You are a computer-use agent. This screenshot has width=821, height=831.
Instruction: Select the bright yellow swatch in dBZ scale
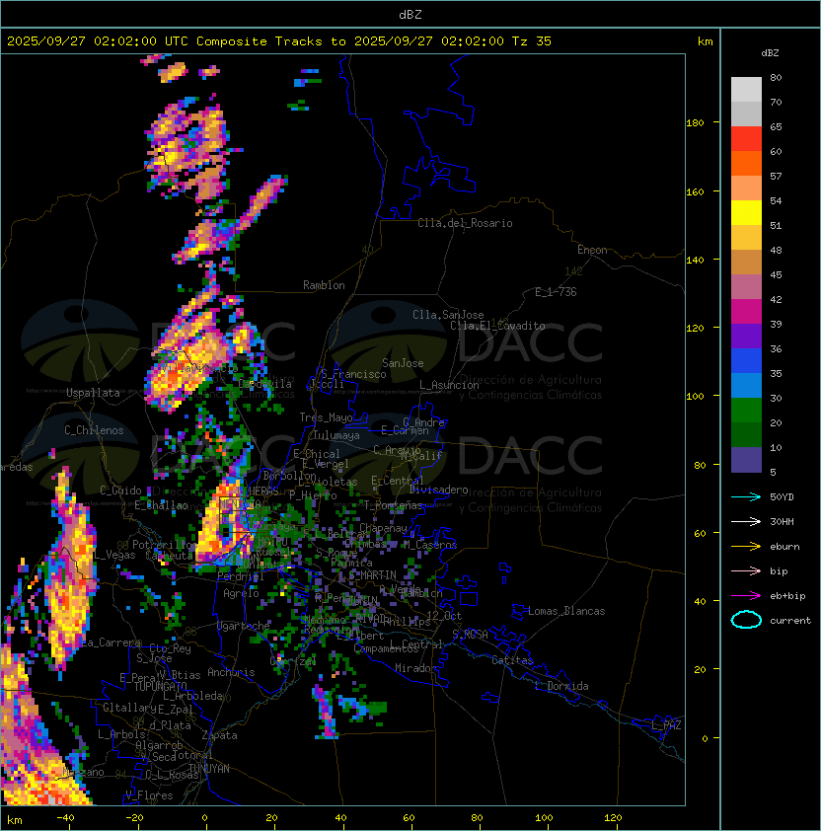point(746,212)
